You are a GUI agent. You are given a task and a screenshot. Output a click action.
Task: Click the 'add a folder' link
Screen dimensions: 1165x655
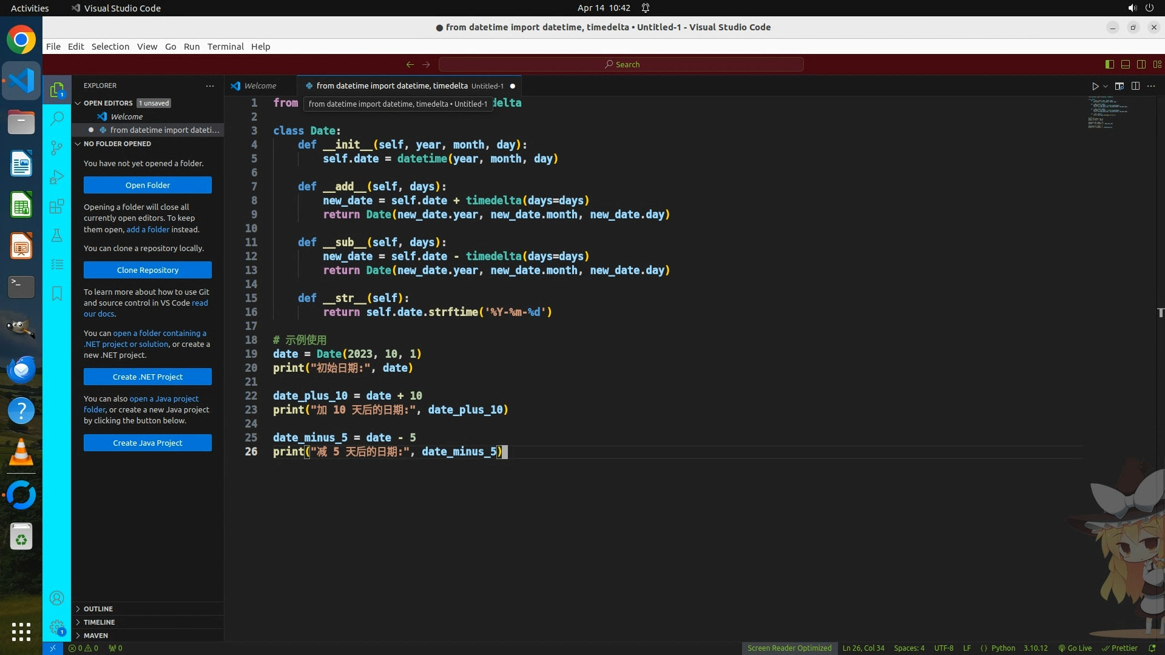point(147,229)
